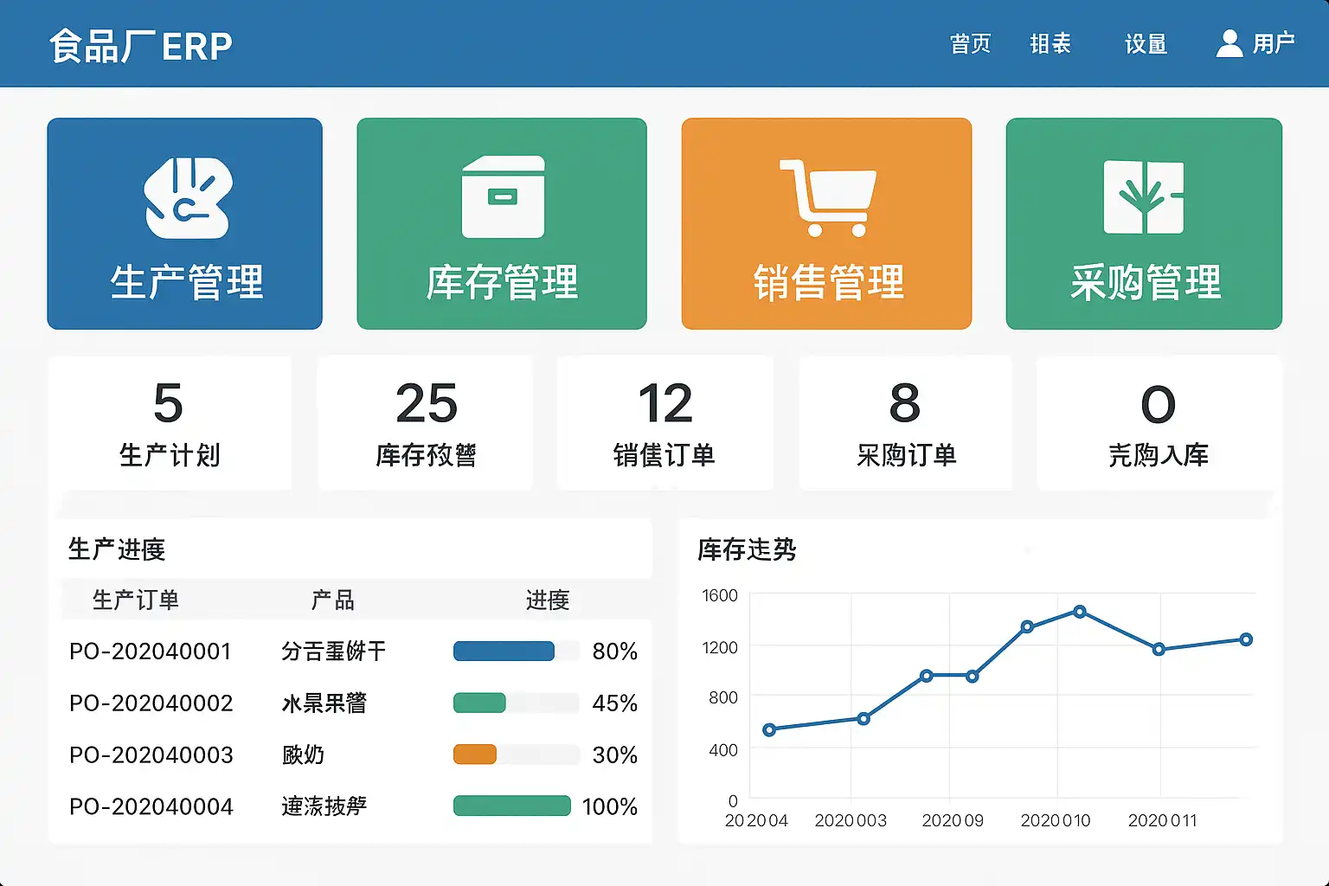Select order PO-202040004

tap(151, 806)
